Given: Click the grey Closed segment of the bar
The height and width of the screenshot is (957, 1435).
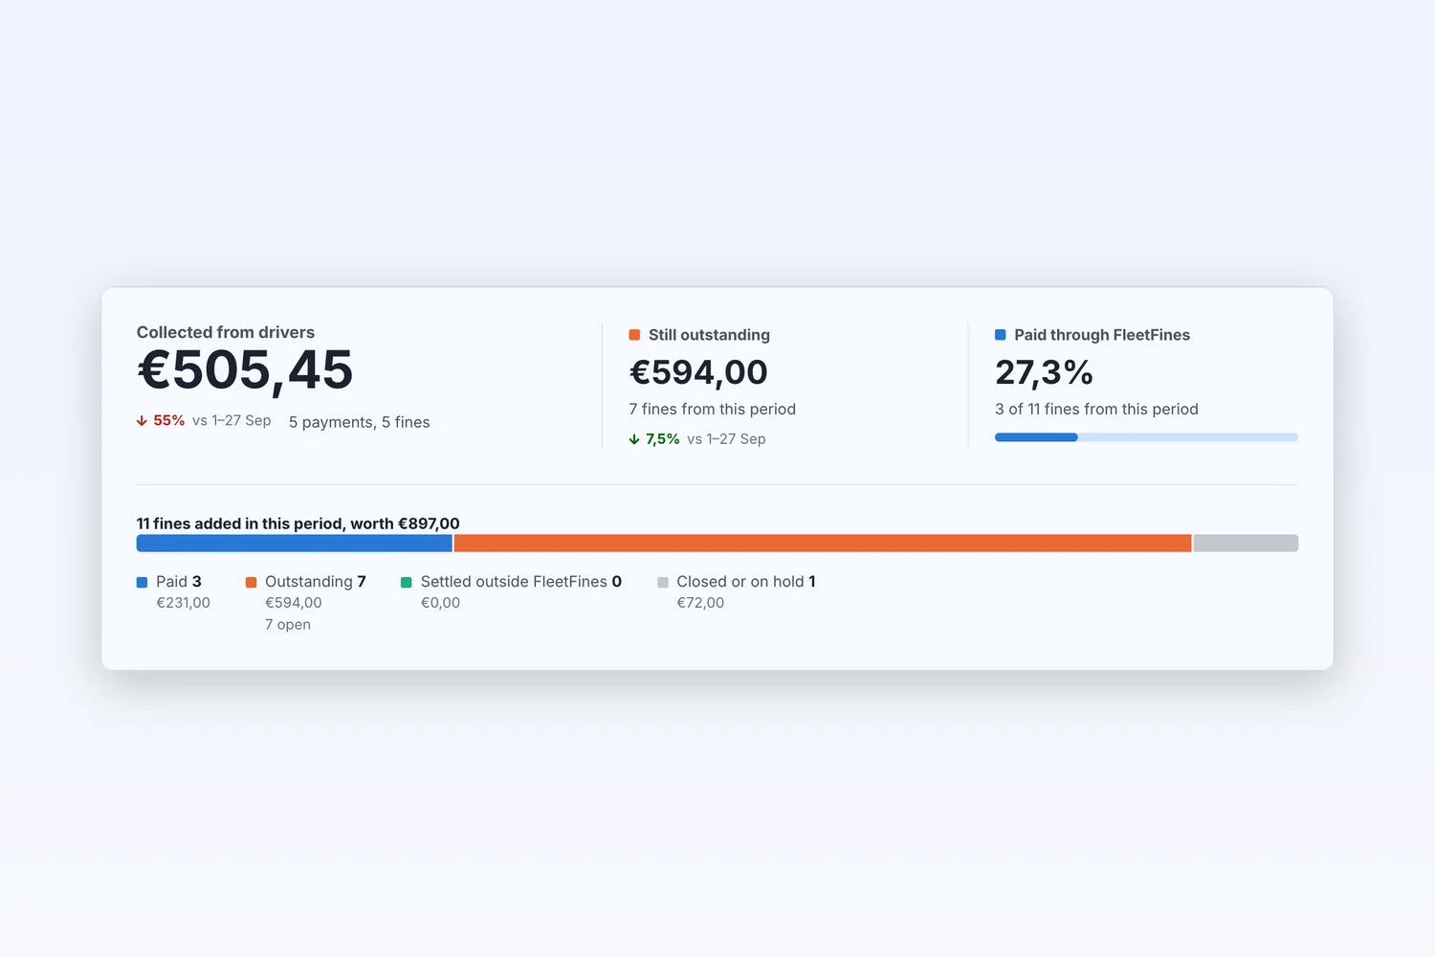Looking at the screenshot, I should point(1246,544).
